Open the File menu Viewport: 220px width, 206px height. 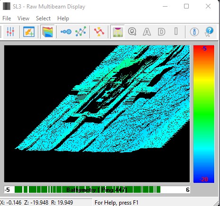(x=7, y=18)
